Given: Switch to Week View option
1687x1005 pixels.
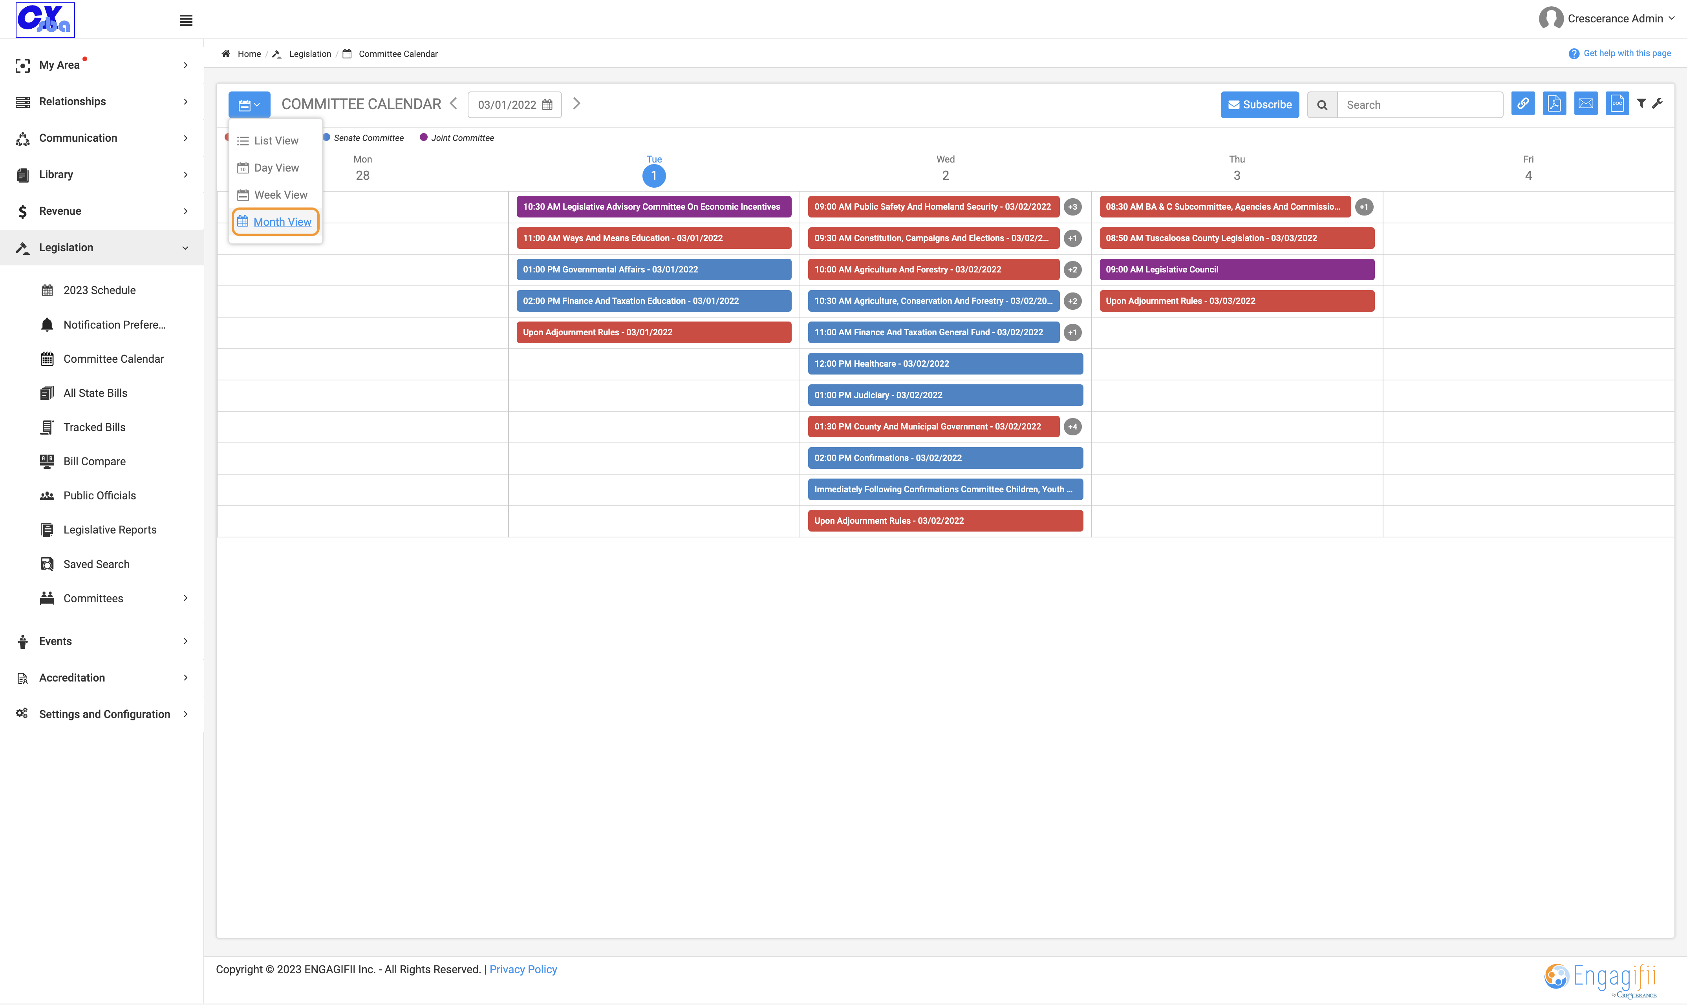Looking at the screenshot, I should point(272,195).
